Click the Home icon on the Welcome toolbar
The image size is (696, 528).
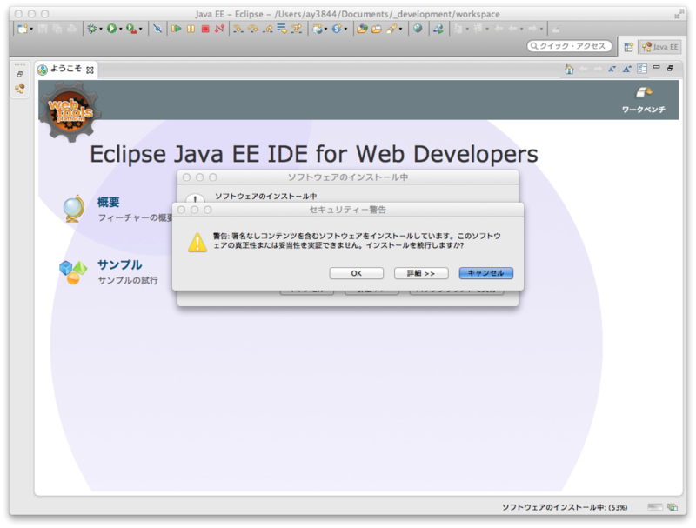click(569, 69)
